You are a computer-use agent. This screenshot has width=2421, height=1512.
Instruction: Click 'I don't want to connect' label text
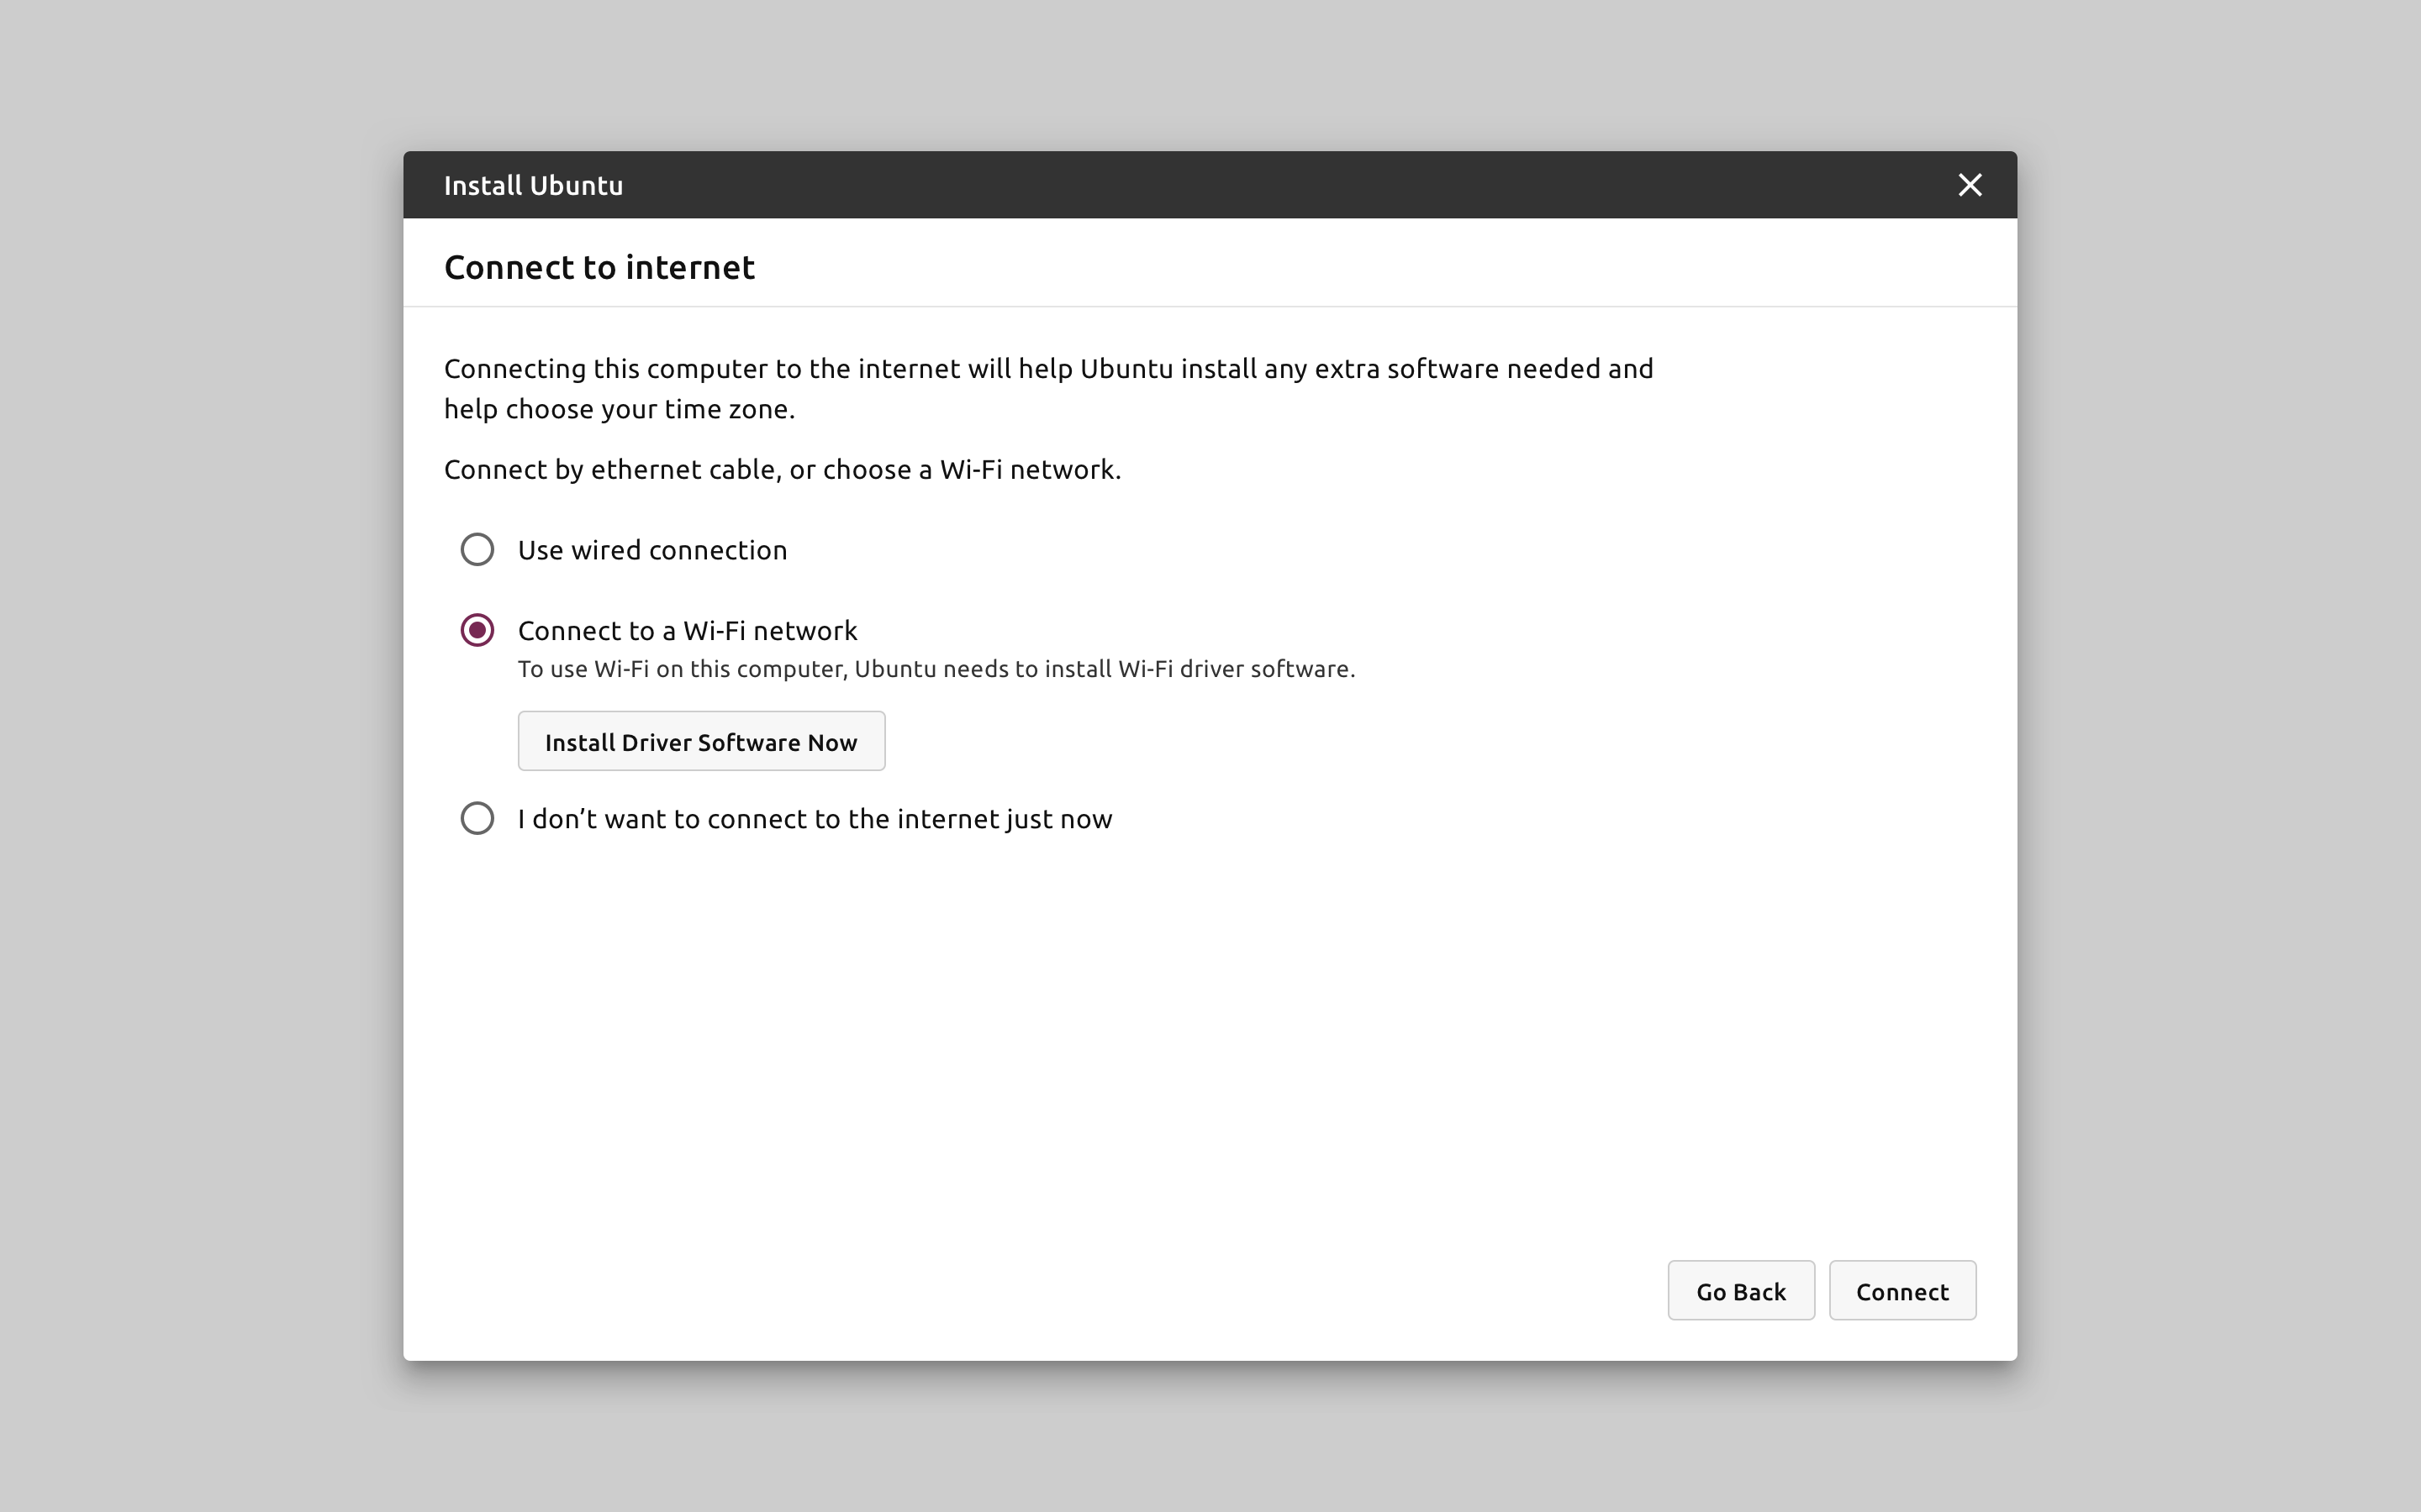pos(815,819)
